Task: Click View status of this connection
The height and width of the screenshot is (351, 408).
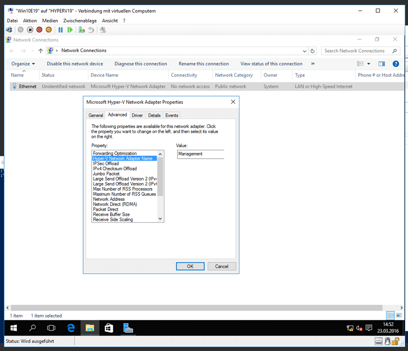Action: (x=271, y=64)
